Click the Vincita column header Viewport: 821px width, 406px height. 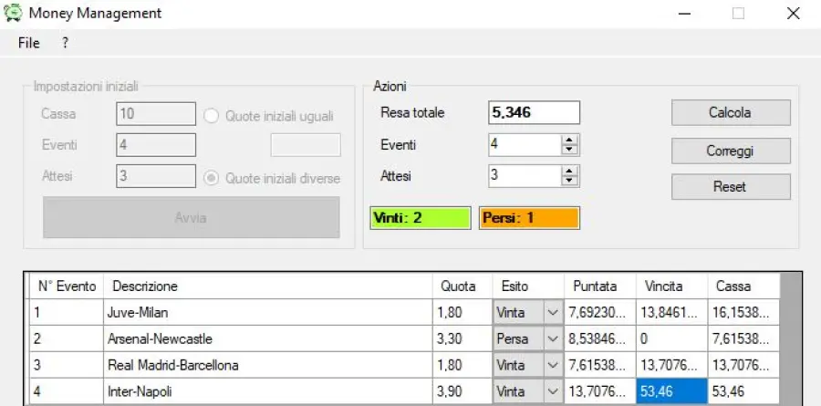[671, 286]
